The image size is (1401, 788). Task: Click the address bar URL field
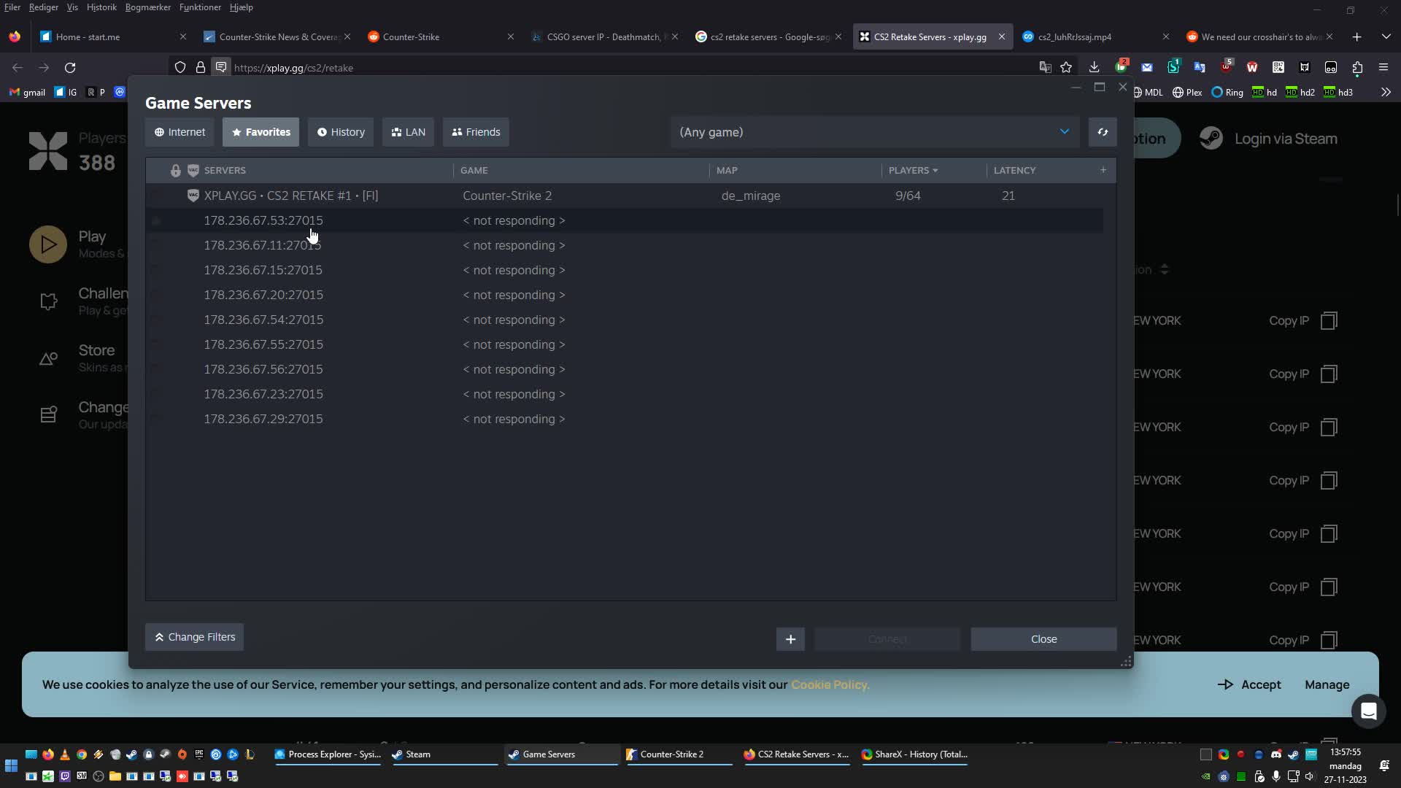coord(511,67)
